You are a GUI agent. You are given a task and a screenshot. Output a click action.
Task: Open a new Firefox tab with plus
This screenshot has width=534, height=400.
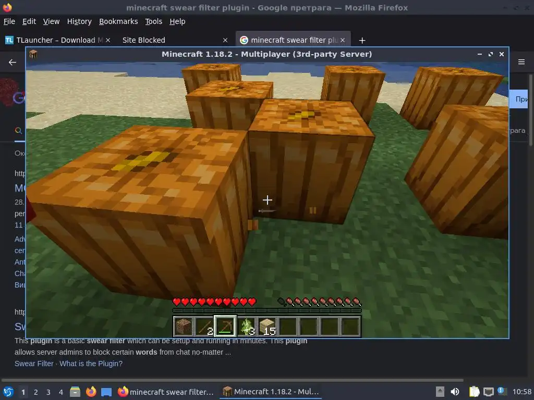362,41
